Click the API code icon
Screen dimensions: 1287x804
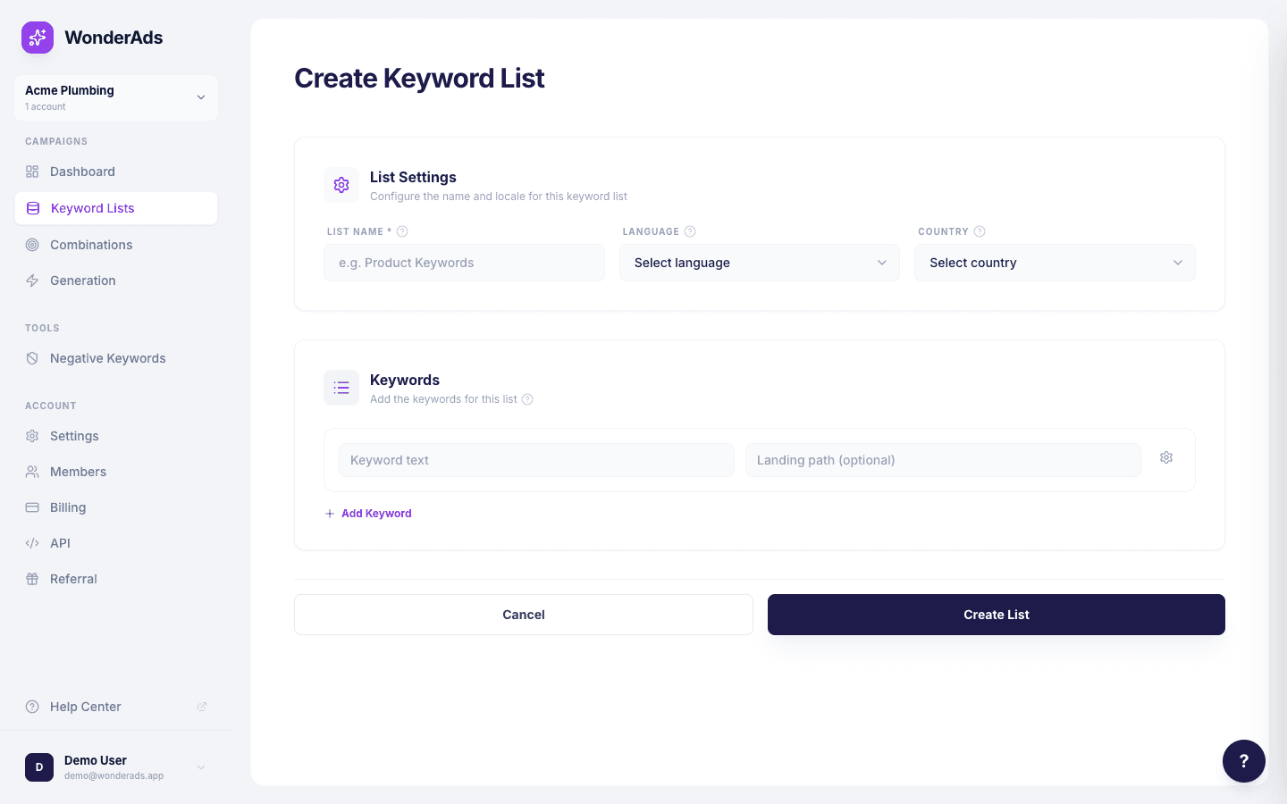[x=32, y=542]
